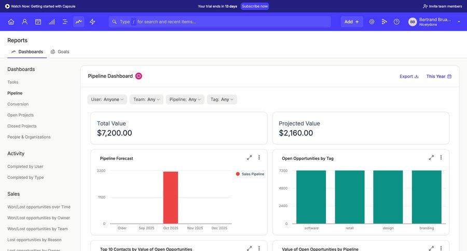
Task: Change the This Year date range
Action: (438, 76)
